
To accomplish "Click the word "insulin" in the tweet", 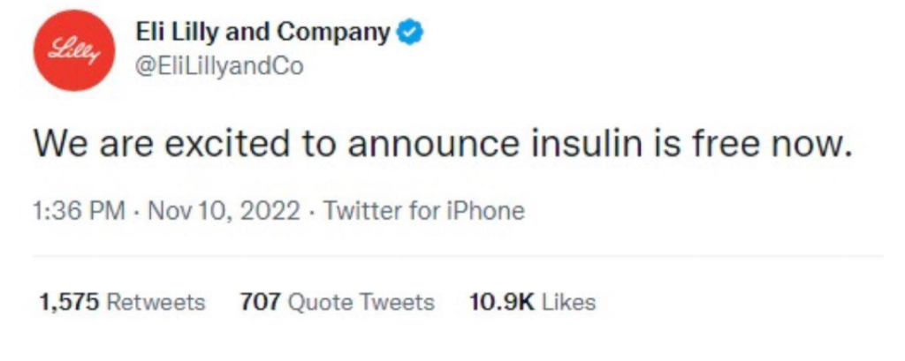I will click(587, 143).
